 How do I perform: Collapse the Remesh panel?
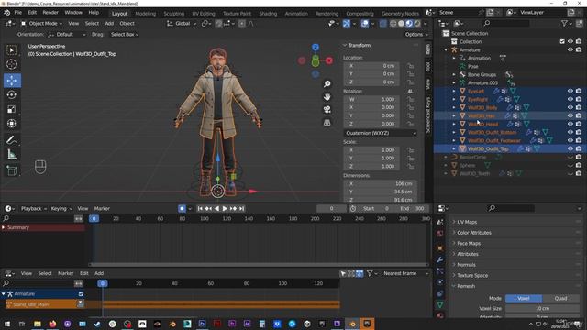pos(465,286)
